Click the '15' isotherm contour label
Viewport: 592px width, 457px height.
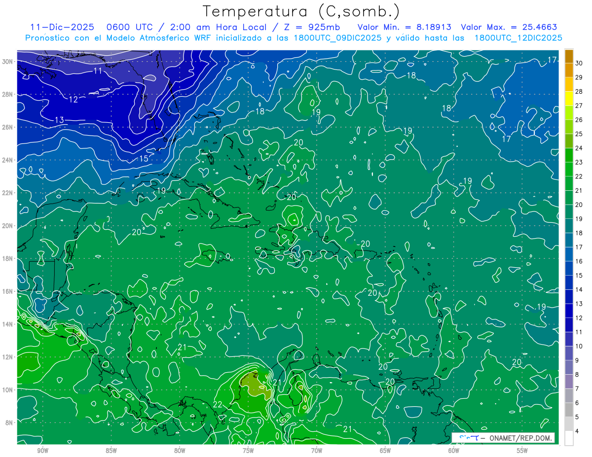pyautogui.click(x=144, y=159)
